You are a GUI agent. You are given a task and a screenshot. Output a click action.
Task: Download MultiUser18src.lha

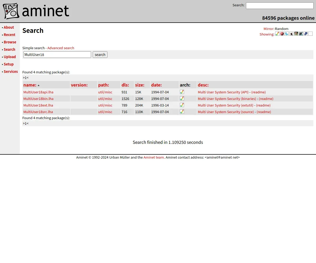tap(38, 112)
